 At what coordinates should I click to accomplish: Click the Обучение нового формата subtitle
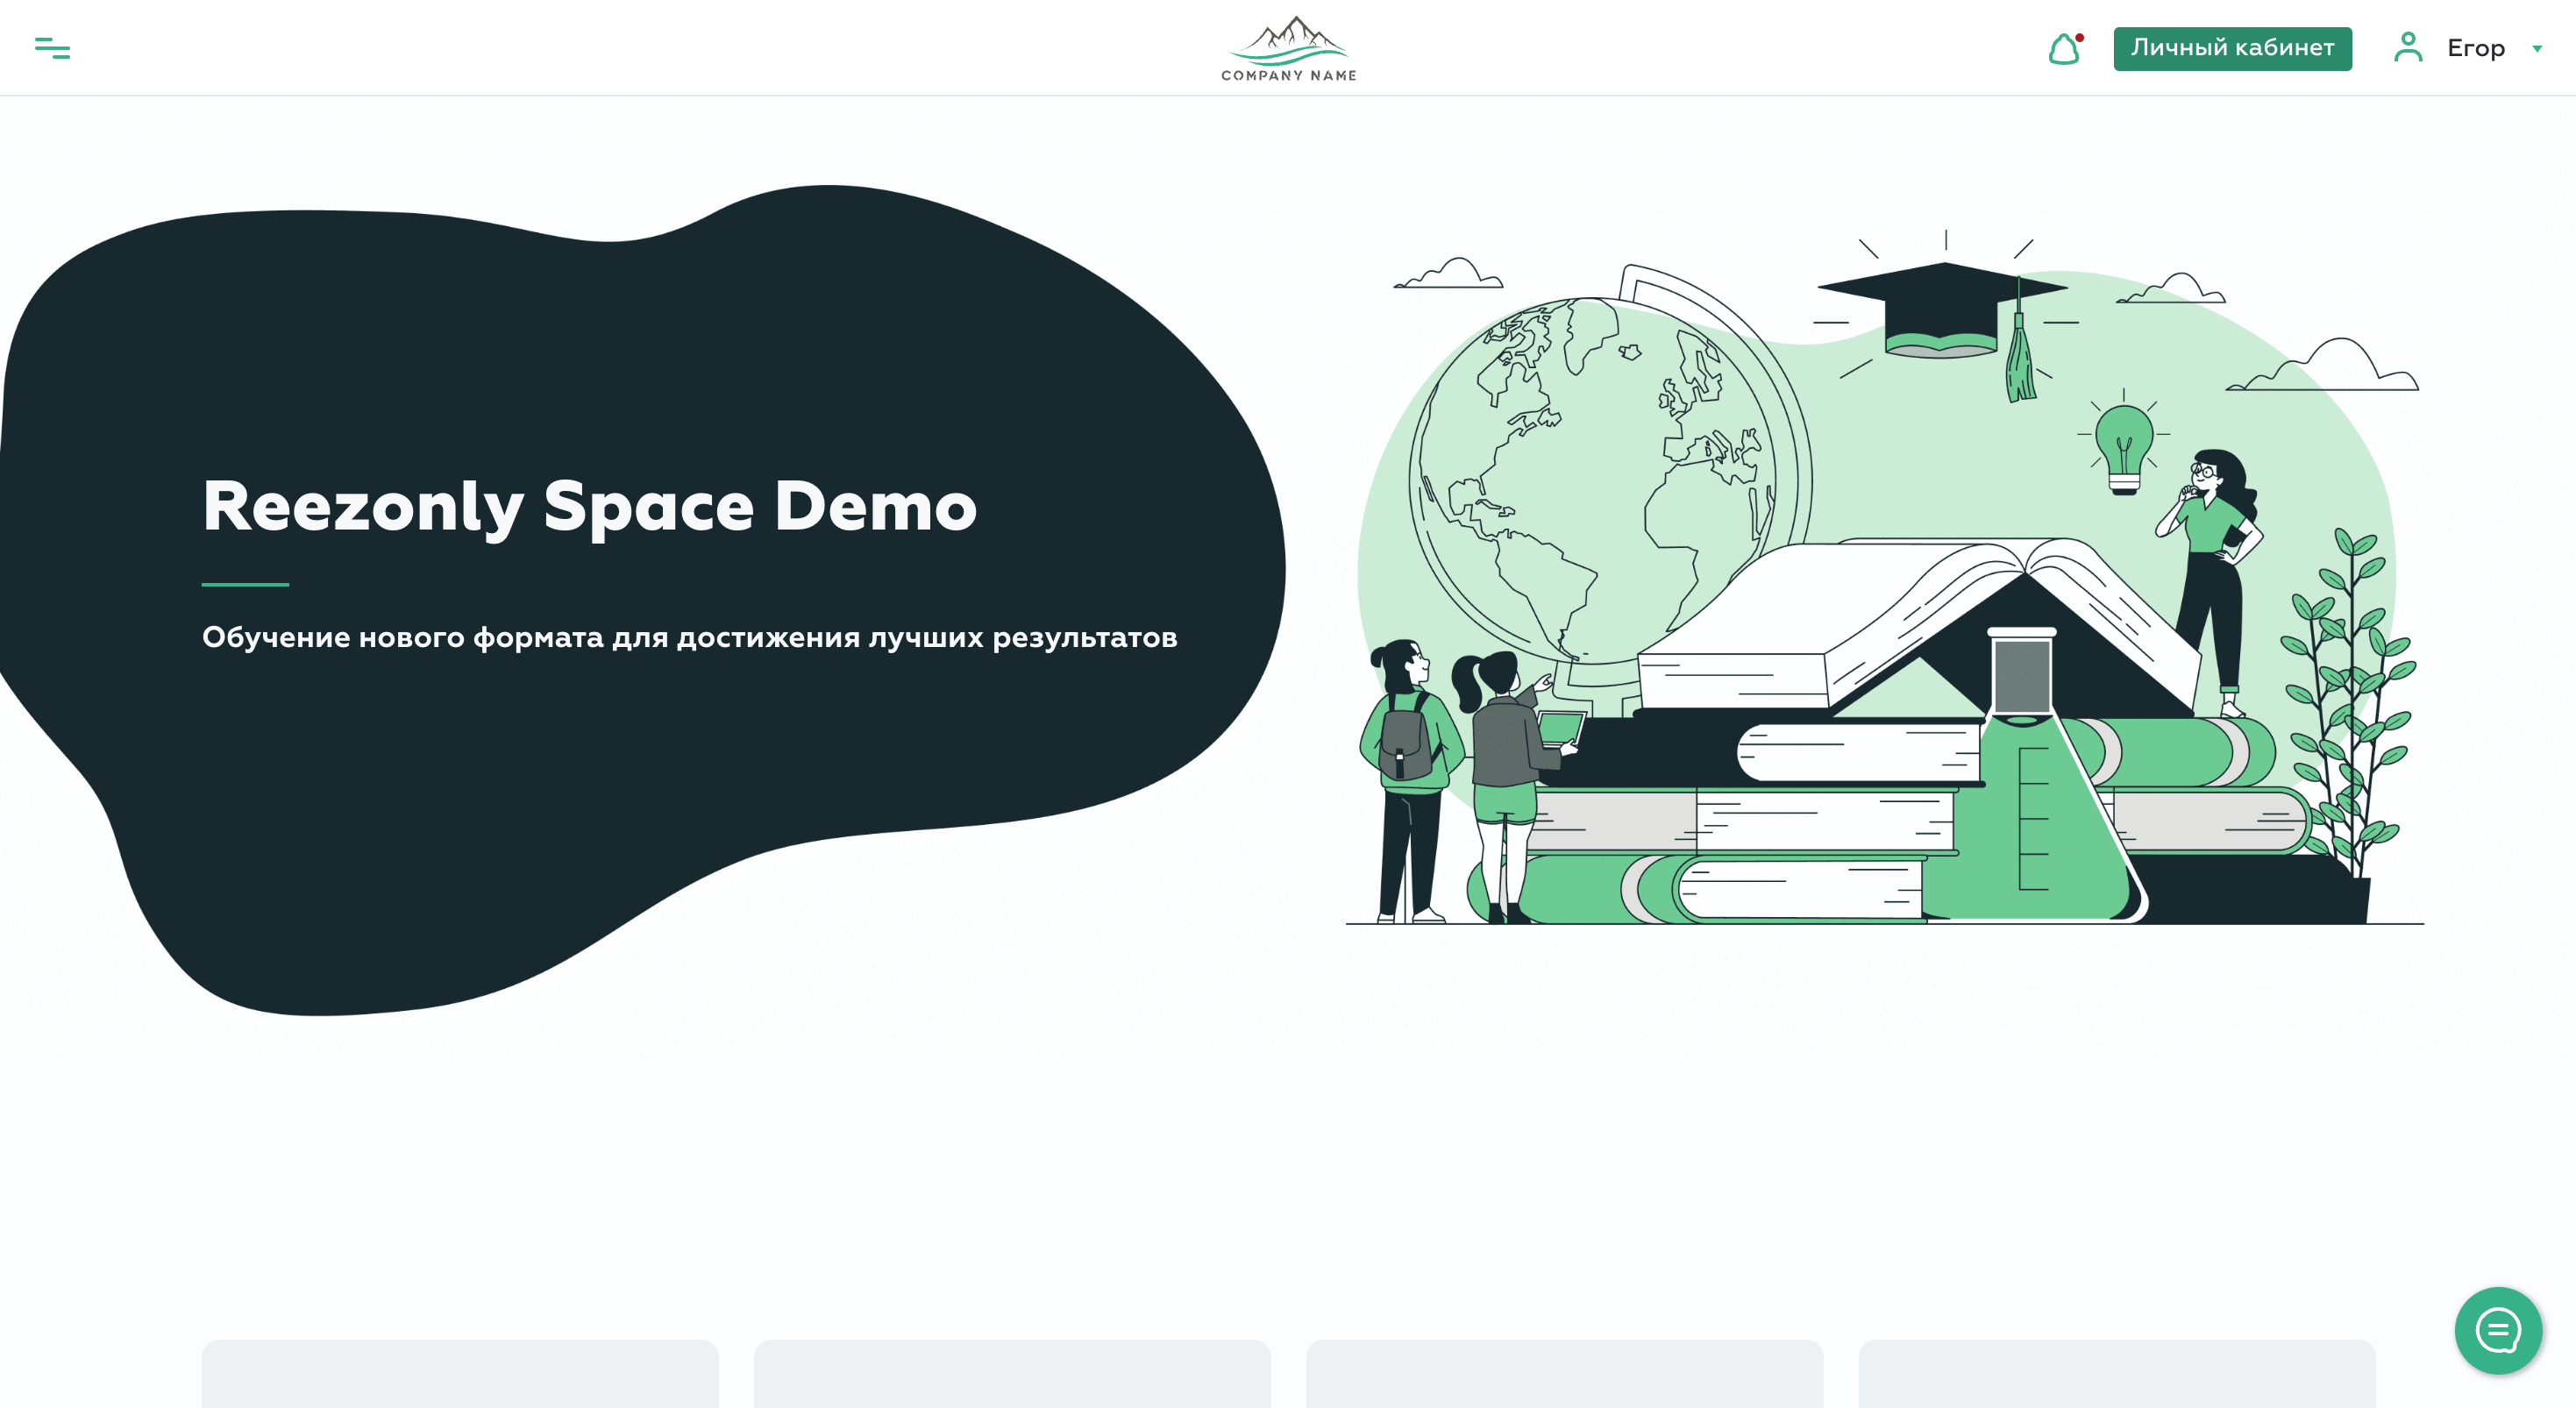tap(689, 637)
